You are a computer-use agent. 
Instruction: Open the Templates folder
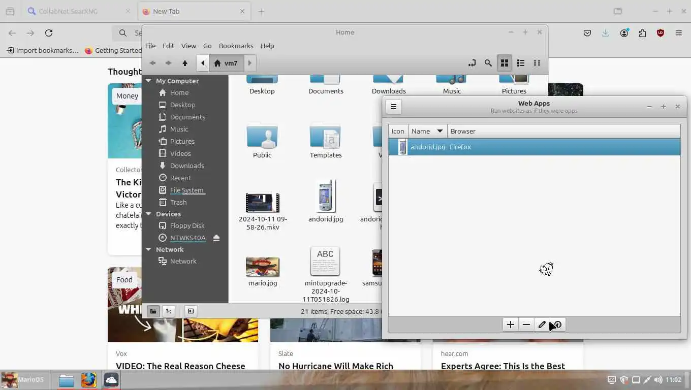pyautogui.click(x=326, y=140)
